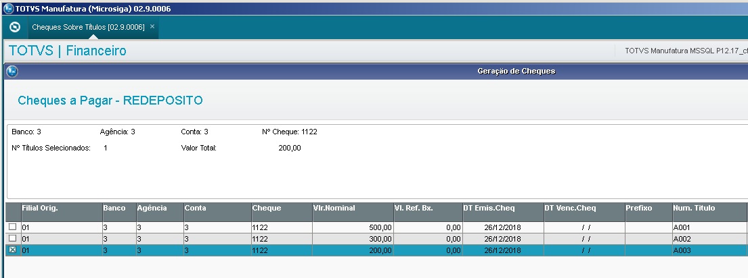Image resolution: width=748 pixels, height=278 pixels.
Task: Click the Geração de Cheques window icon
Action: click(12, 72)
